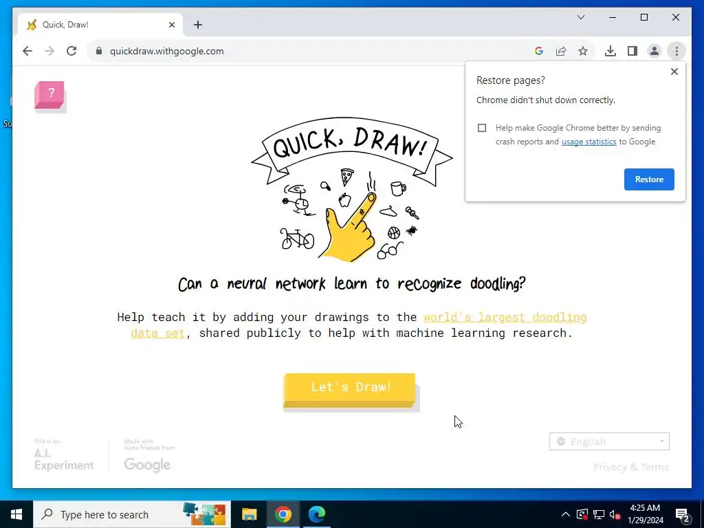Click the security warning tray icon
Viewport: 704px width, 528px height.
tap(582, 514)
